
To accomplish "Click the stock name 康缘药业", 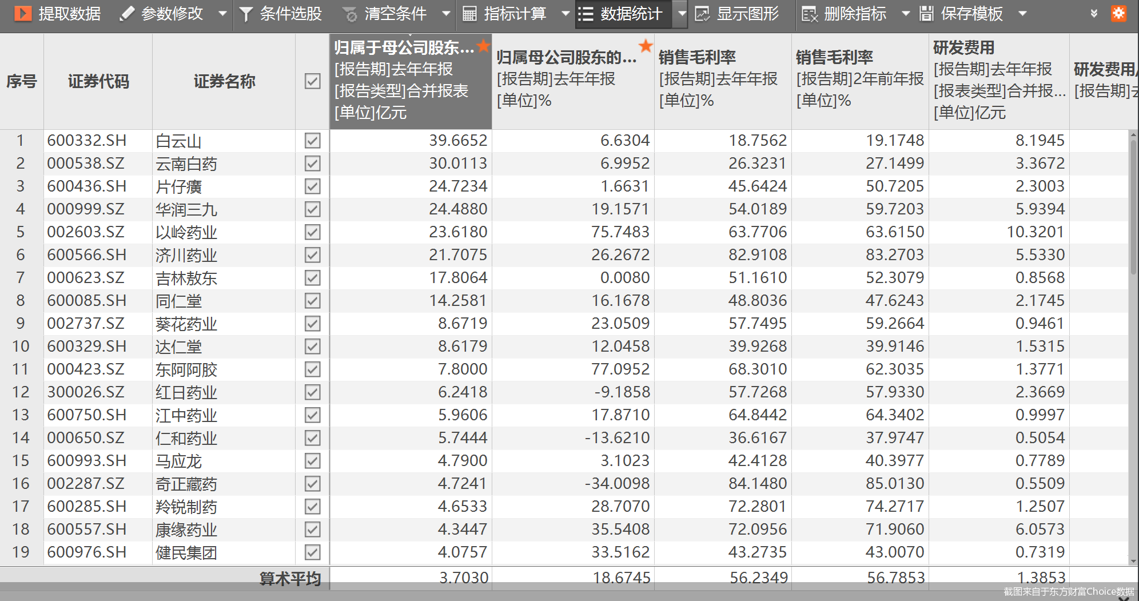I will click(x=186, y=530).
